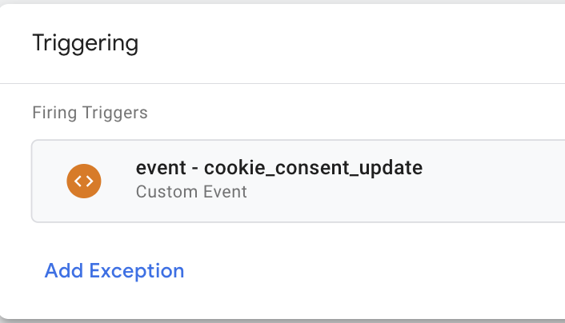Image resolution: width=565 pixels, height=323 pixels.
Task: Select the event - cookie_consent_update trigger name
Action: tap(278, 168)
